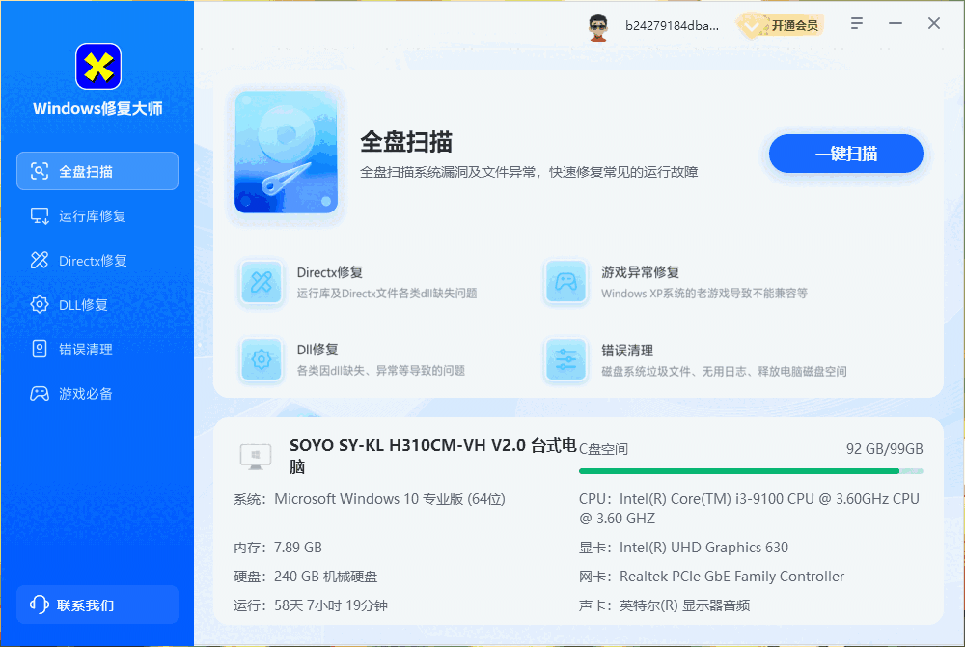Screen dimensions: 965x647
Task: Open the hamburger menu at top right
Action: coord(856,23)
